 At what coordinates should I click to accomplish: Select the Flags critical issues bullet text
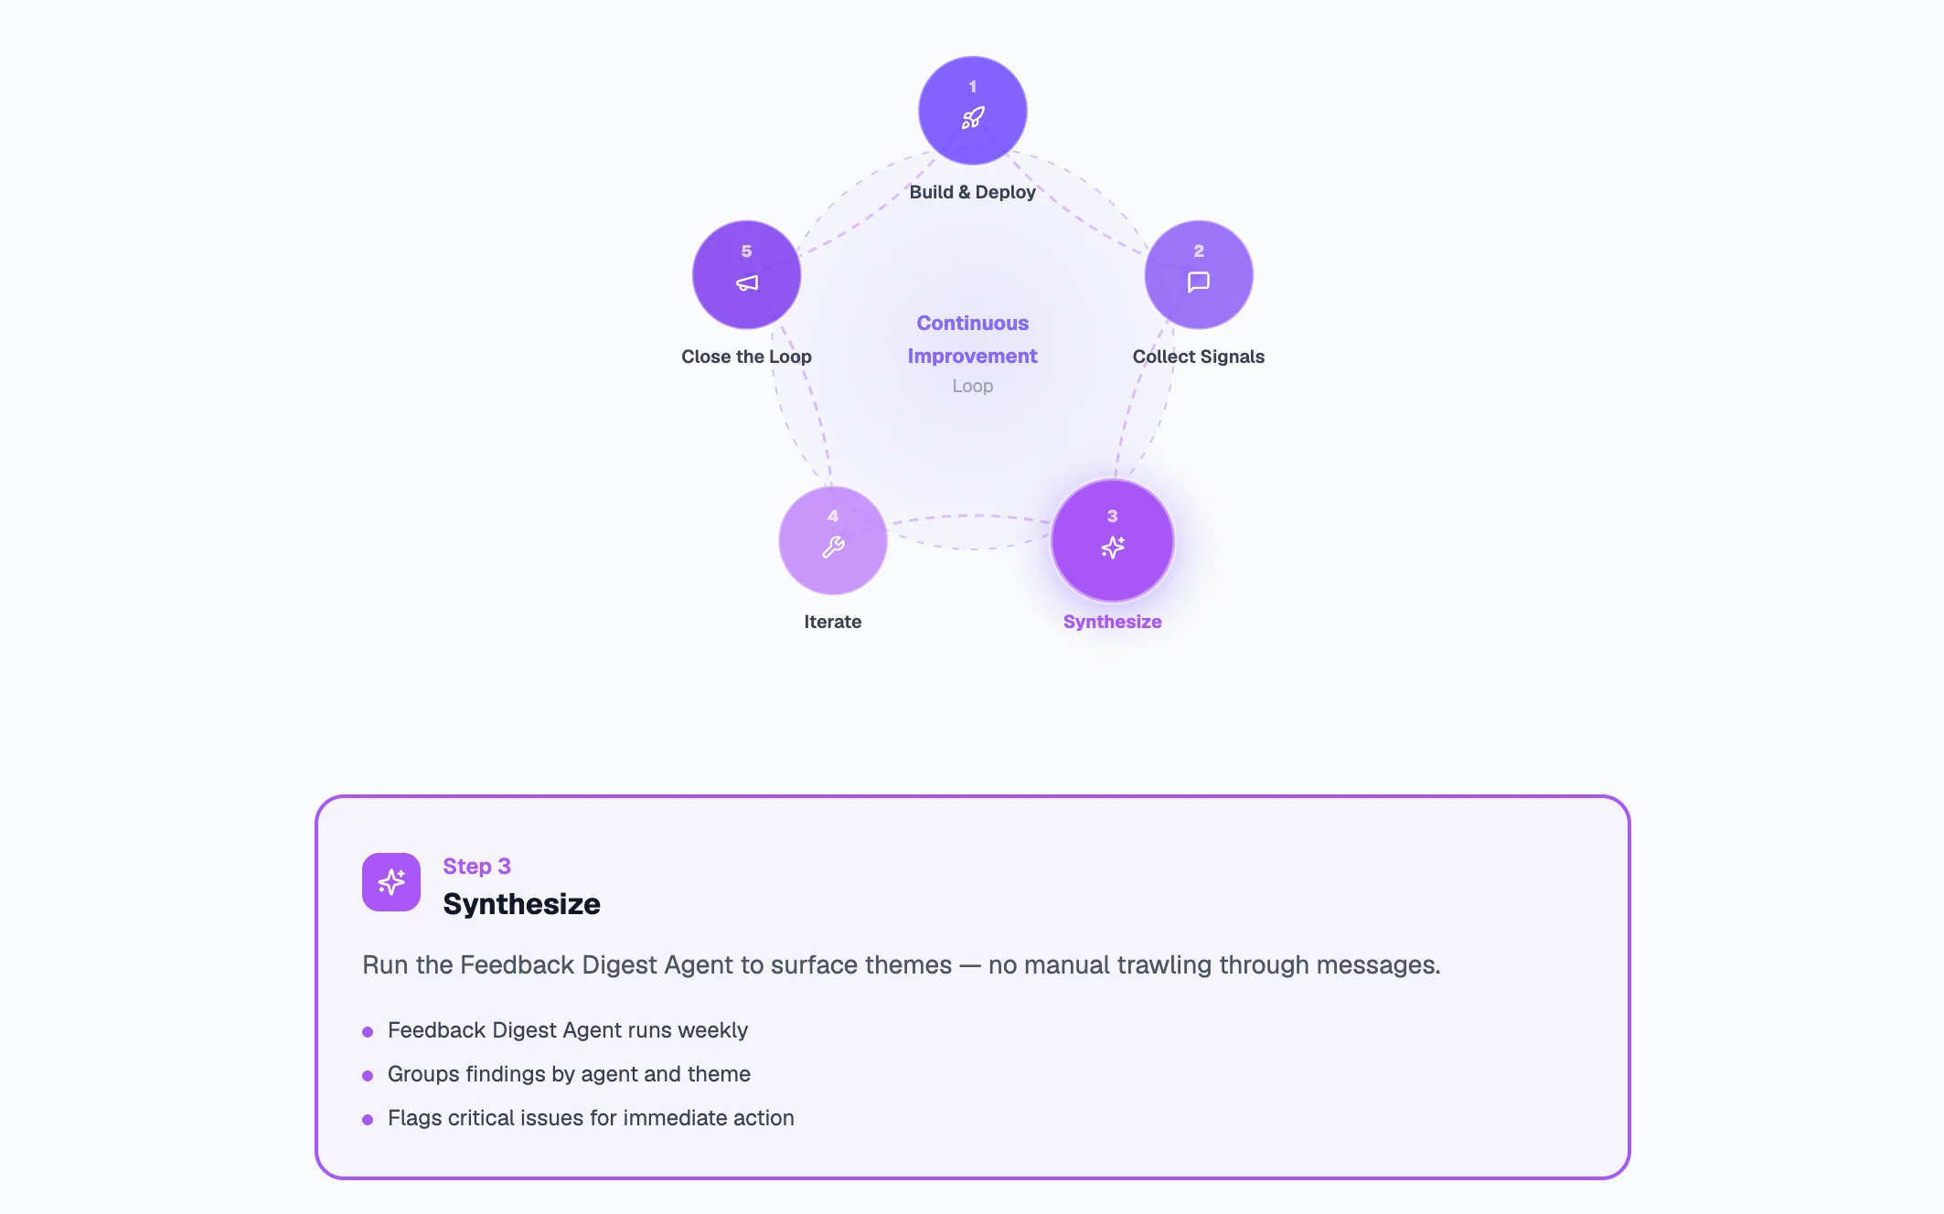[591, 1118]
